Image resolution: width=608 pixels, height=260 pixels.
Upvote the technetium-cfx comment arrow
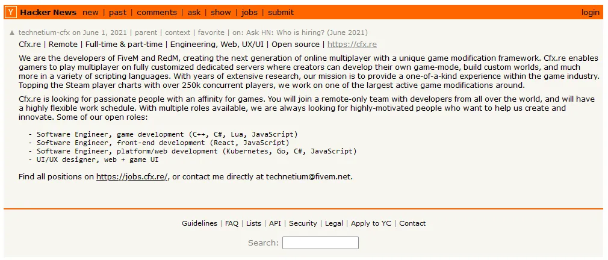[x=11, y=32]
